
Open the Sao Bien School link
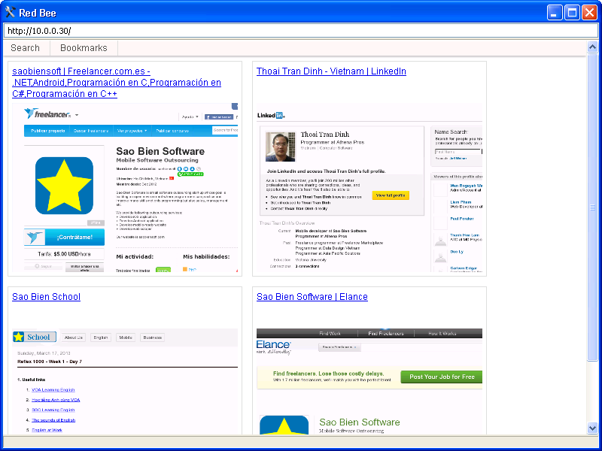47,297
